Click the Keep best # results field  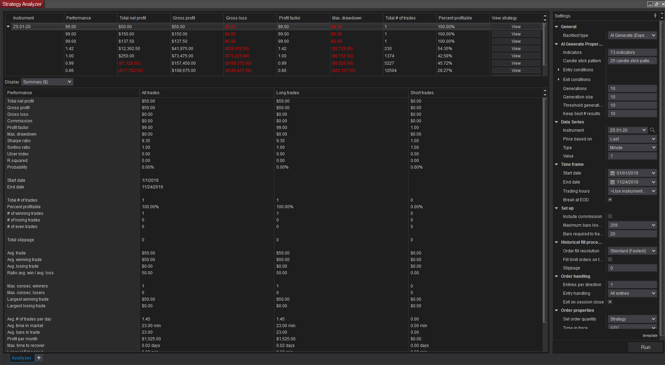632,114
